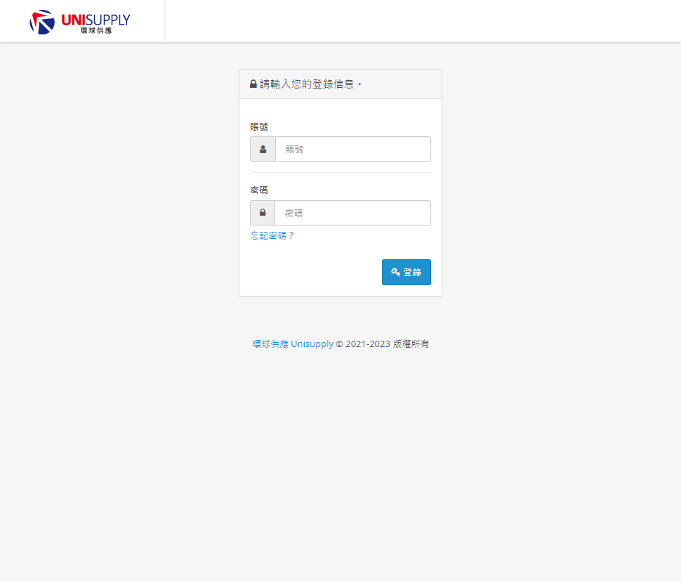Viewport: 681px width, 581px height.
Task: Focus the 賬號 account input field
Action: [x=353, y=149]
